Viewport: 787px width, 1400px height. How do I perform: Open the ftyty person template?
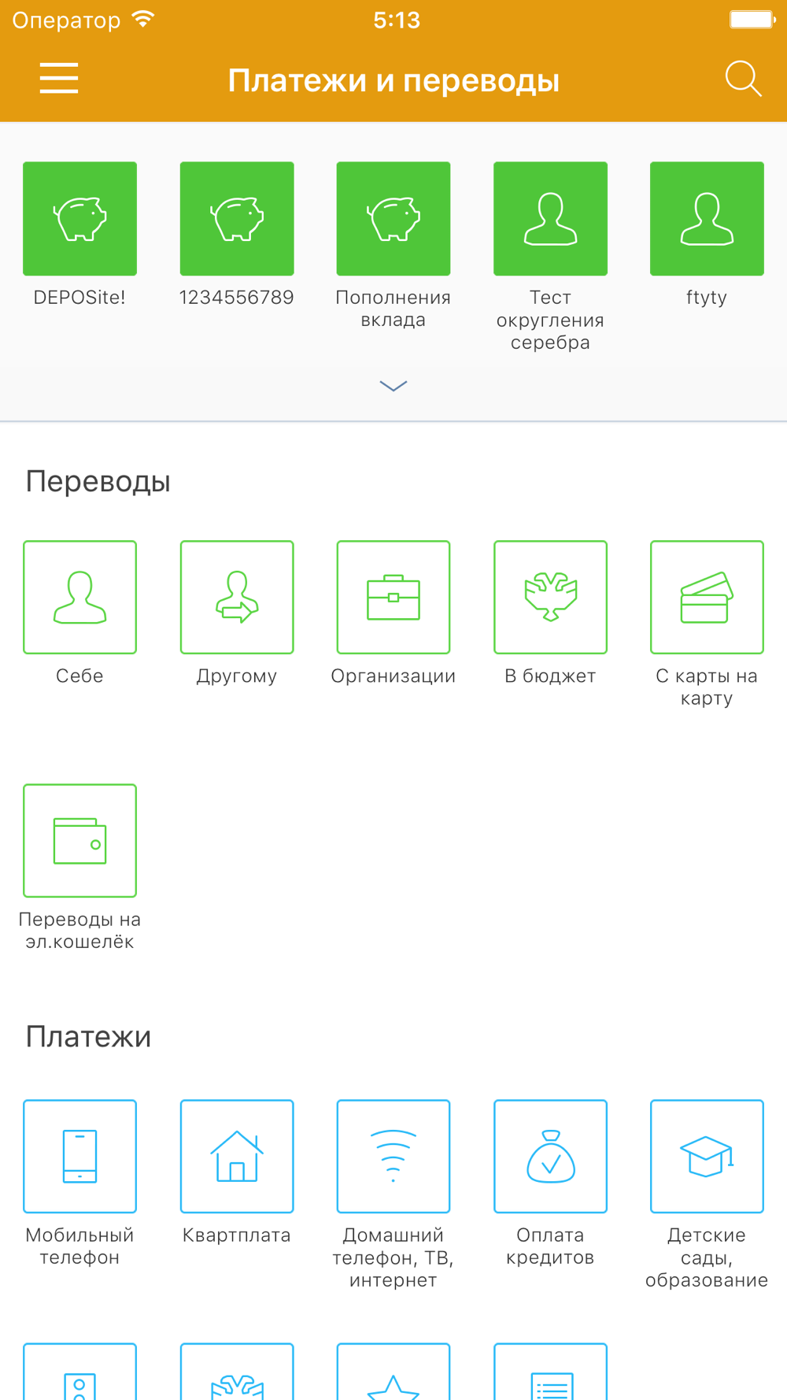(x=707, y=219)
